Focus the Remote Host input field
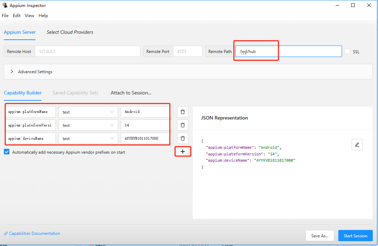Image resolution: width=378 pixels, height=246 pixels. coord(88,52)
